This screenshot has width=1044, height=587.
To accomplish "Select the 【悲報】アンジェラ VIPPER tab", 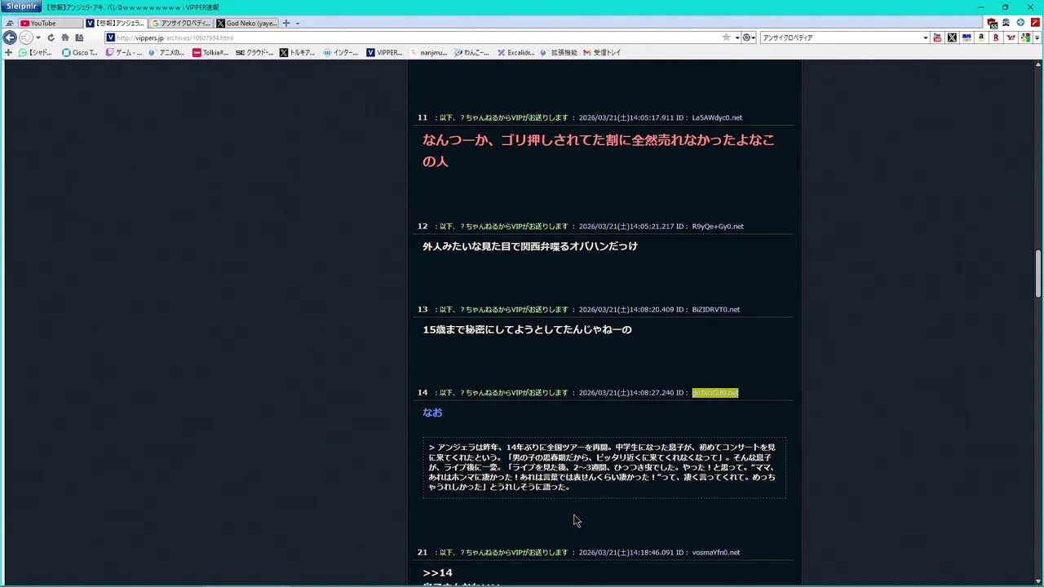I will click(116, 23).
